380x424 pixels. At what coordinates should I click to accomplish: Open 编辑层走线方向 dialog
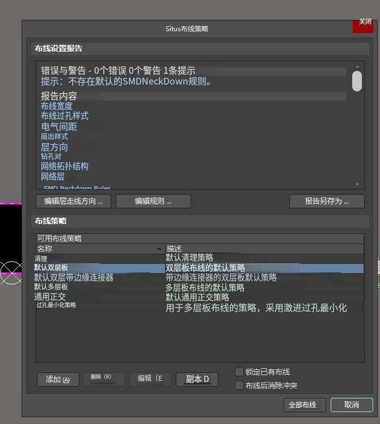(73, 201)
